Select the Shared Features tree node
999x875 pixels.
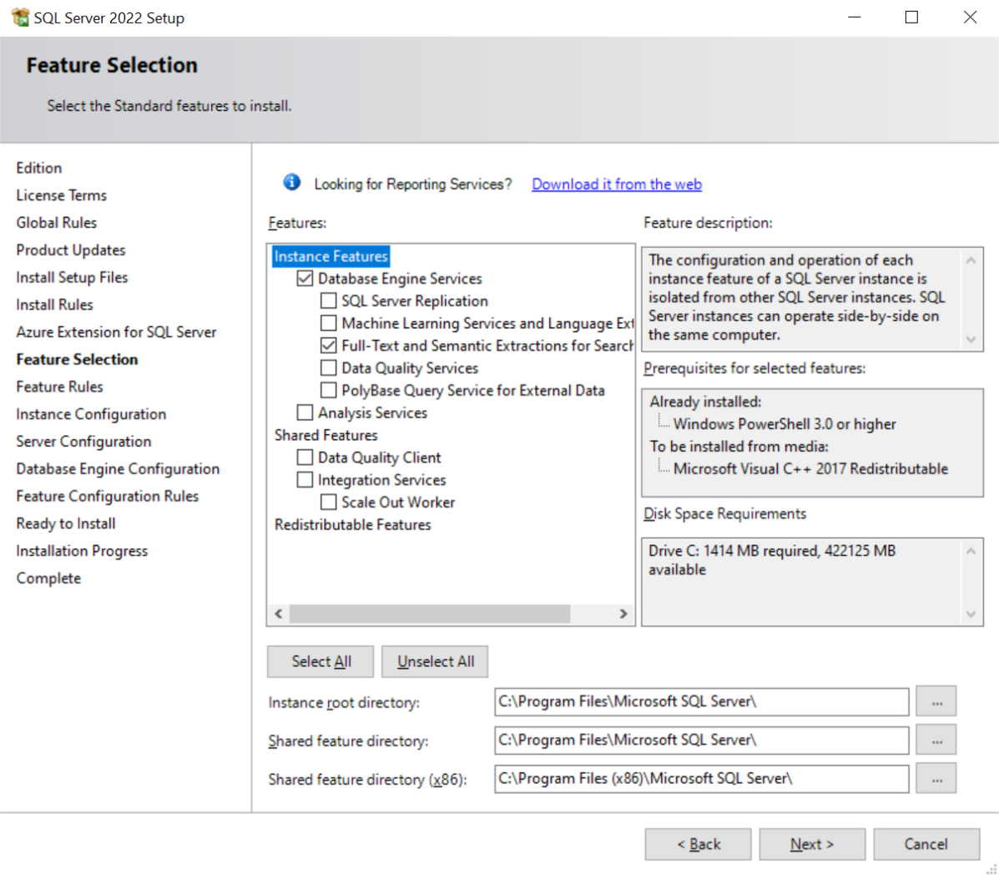[x=325, y=435]
